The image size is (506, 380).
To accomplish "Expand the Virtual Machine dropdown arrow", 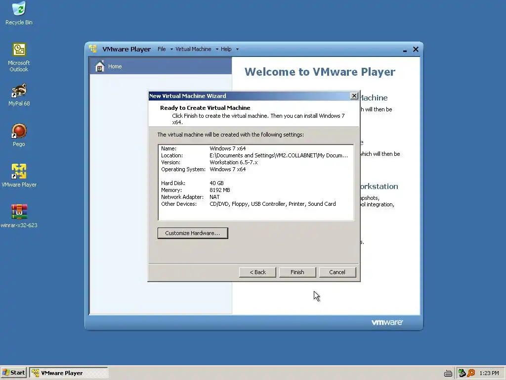I will (217, 49).
